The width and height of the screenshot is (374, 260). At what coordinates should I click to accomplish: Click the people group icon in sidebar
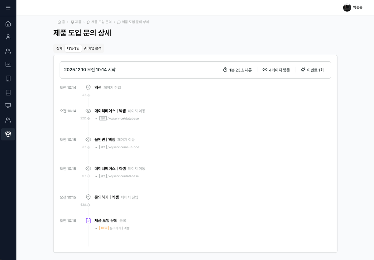point(8,51)
